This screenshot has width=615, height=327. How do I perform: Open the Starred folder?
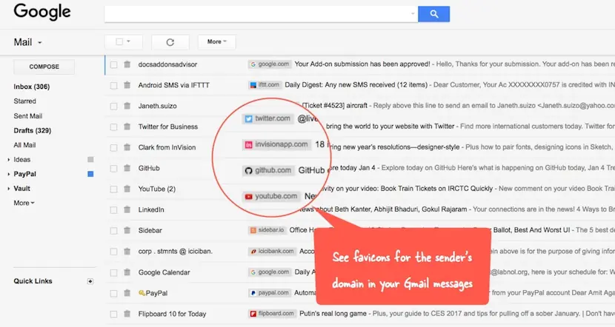pyautogui.click(x=24, y=101)
